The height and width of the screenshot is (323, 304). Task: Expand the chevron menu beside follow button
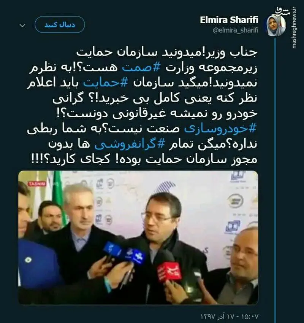point(22,25)
